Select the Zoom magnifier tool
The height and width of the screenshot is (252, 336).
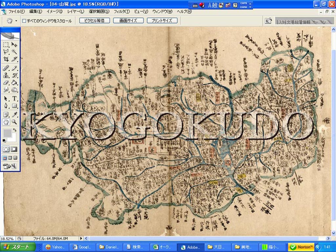click(x=14, y=122)
